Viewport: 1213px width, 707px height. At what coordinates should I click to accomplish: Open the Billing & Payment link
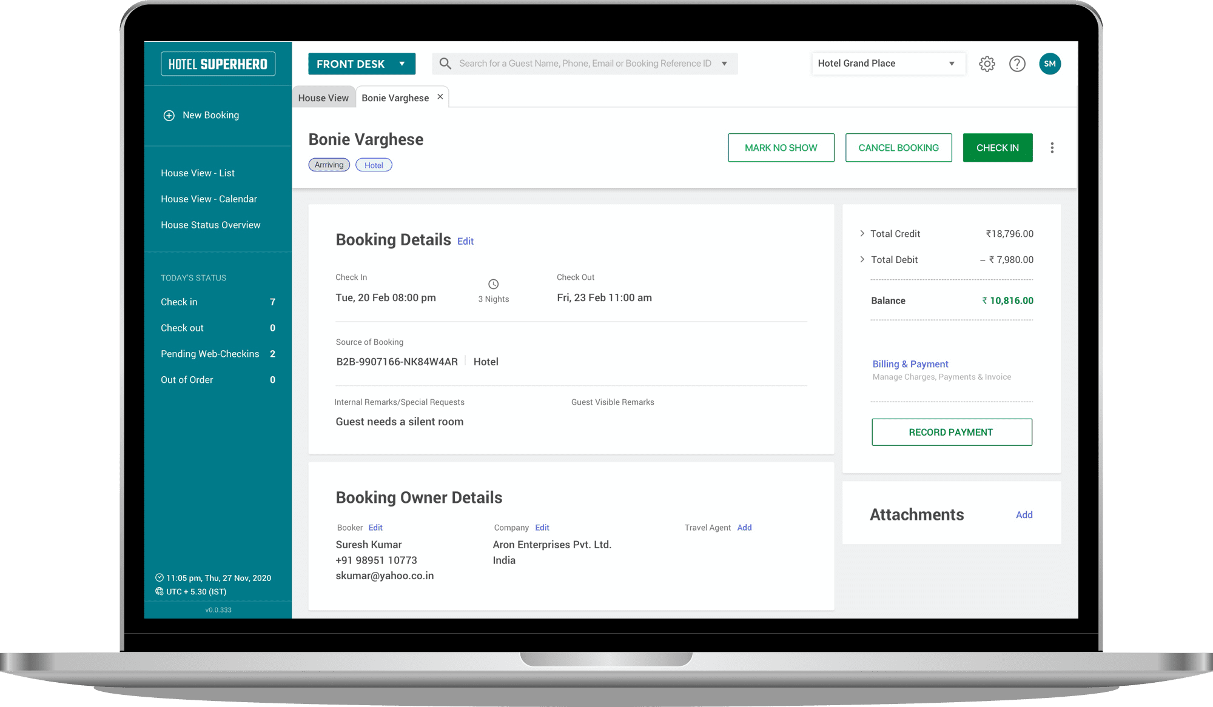(910, 364)
